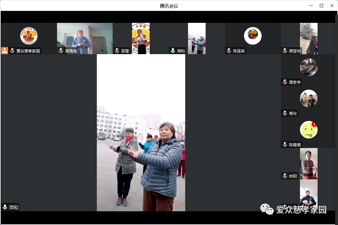Click muted mic icon next to 吴海成
This screenshot has height=225, width=338.
[61, 51]
